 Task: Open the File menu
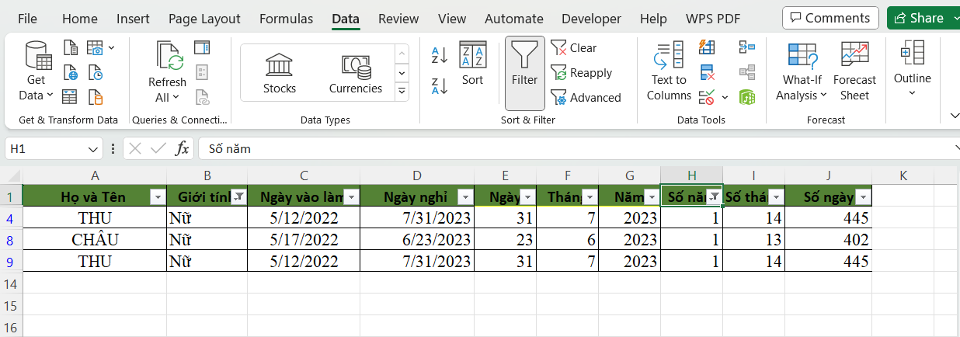[27, 19]
